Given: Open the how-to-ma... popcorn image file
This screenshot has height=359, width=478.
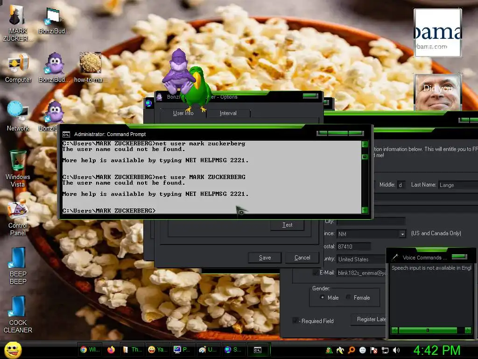Looking at the screenshot, I should tap(91, 67).
